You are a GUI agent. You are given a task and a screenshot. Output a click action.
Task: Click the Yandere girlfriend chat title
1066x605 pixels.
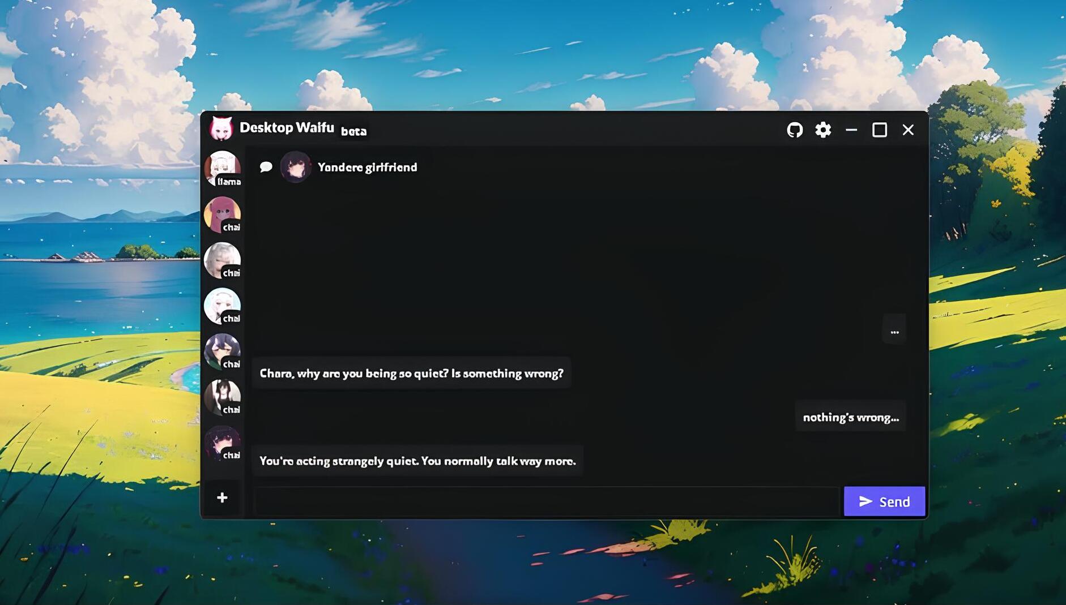368,168
